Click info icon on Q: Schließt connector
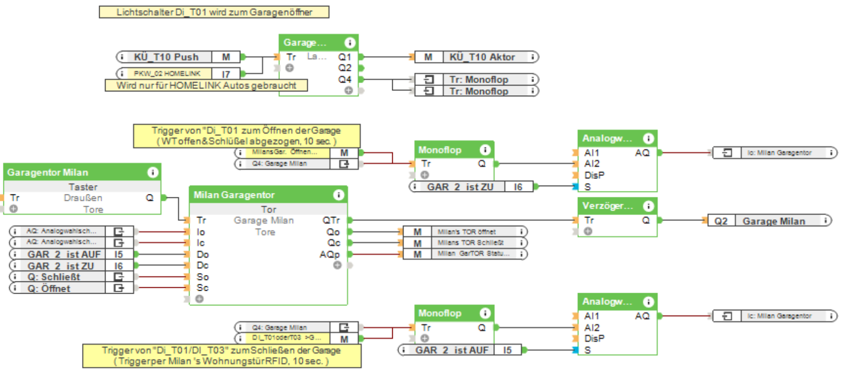 pos(15,277)
